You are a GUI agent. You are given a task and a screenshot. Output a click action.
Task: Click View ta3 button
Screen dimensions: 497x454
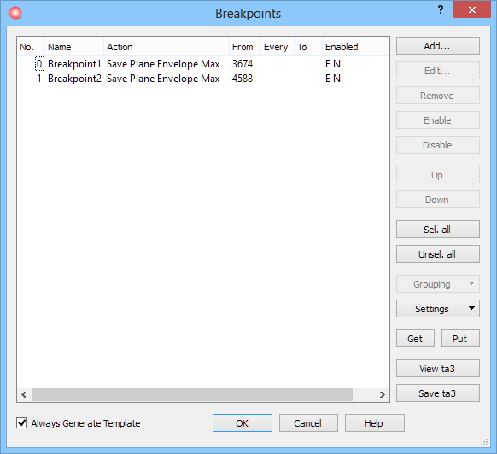coord(438,369)
